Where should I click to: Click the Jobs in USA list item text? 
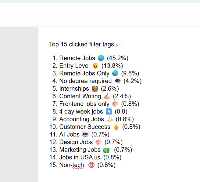tap(76, 158)
